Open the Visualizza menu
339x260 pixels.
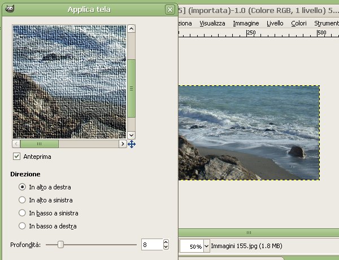212,23
